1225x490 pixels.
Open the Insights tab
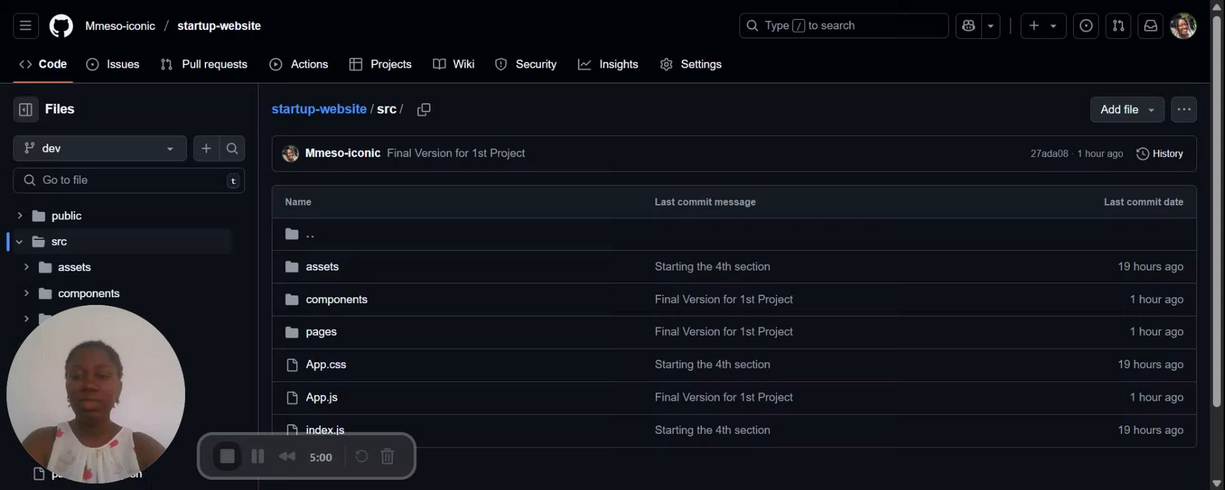coord(608,64)
